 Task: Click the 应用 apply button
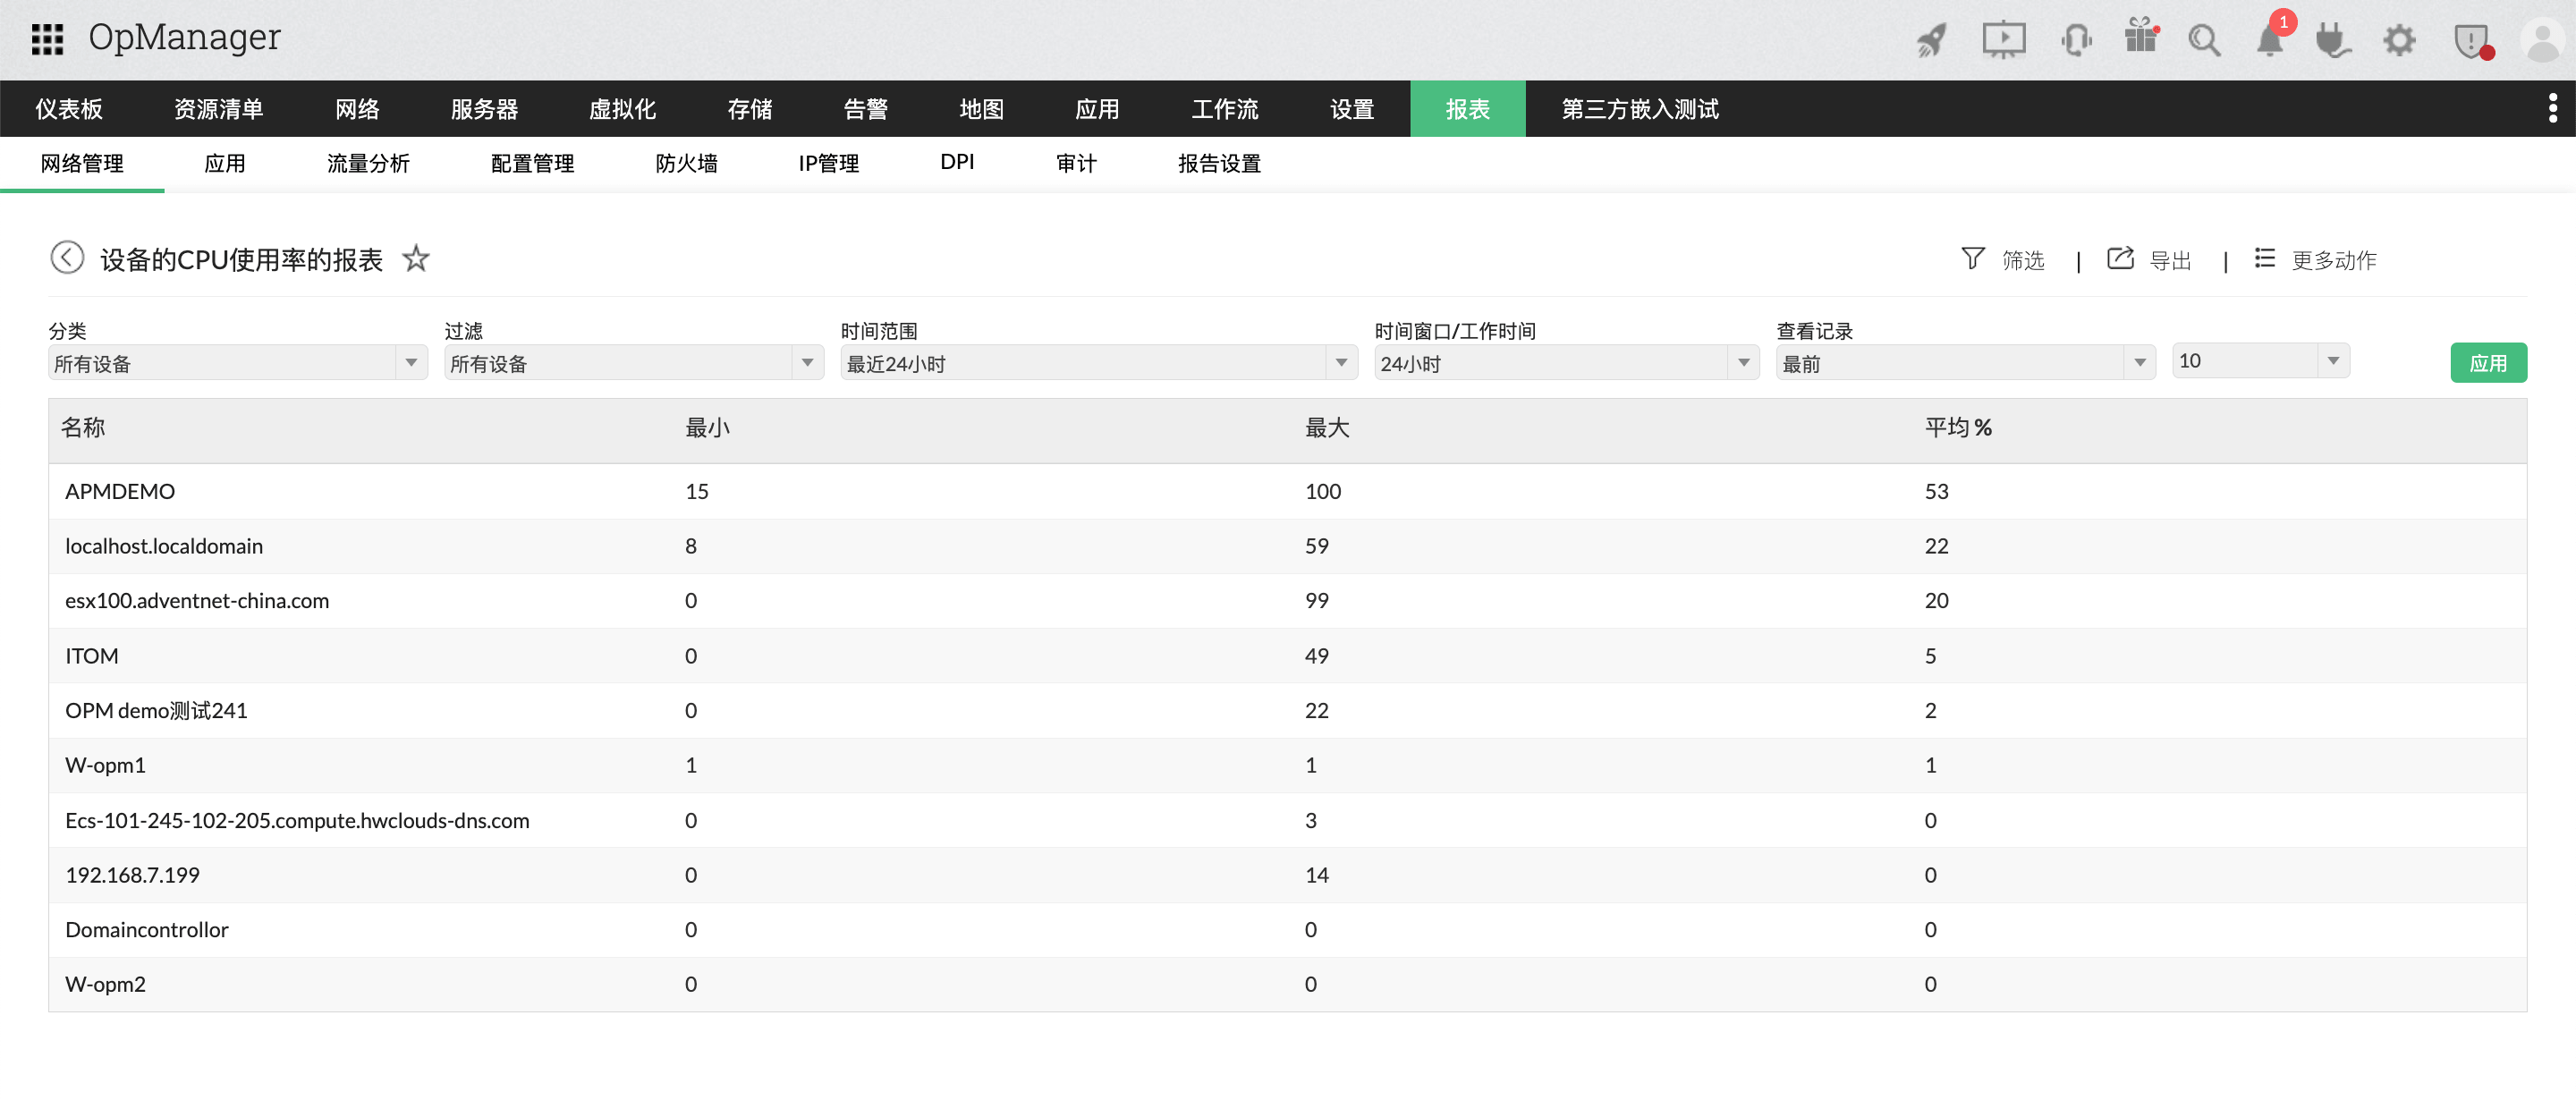point(2489,363)
